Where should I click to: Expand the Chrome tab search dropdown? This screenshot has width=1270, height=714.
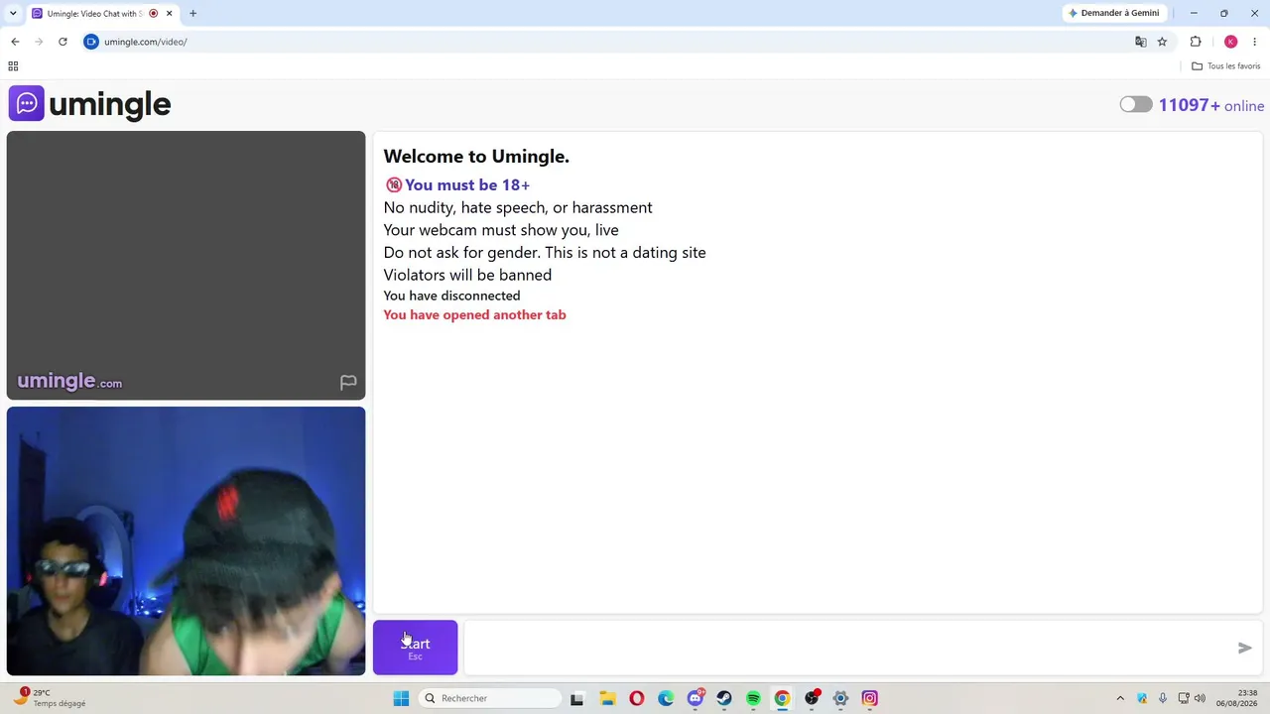pyautogui.click(x=13, y=14)
